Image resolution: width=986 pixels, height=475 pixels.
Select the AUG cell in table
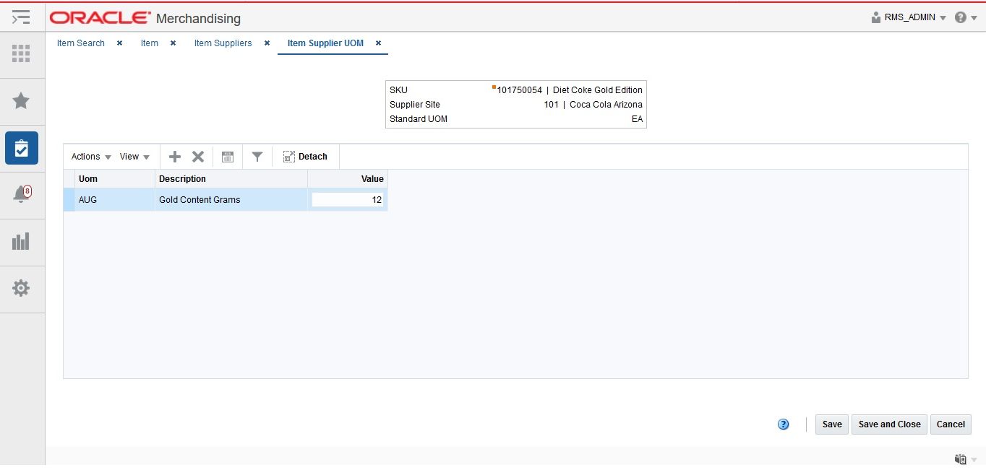pos(114,200)
